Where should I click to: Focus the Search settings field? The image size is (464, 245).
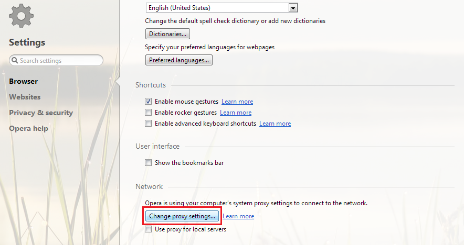pyautogui.click(x=56, y=60)
